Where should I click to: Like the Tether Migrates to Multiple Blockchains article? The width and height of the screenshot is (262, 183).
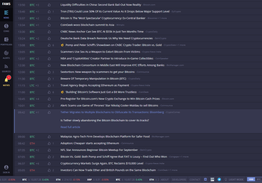click(49, 112)
